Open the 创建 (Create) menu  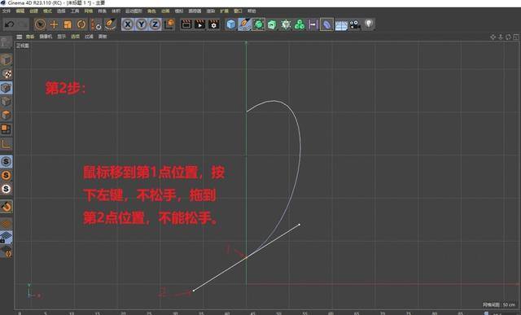click(33, 11)
